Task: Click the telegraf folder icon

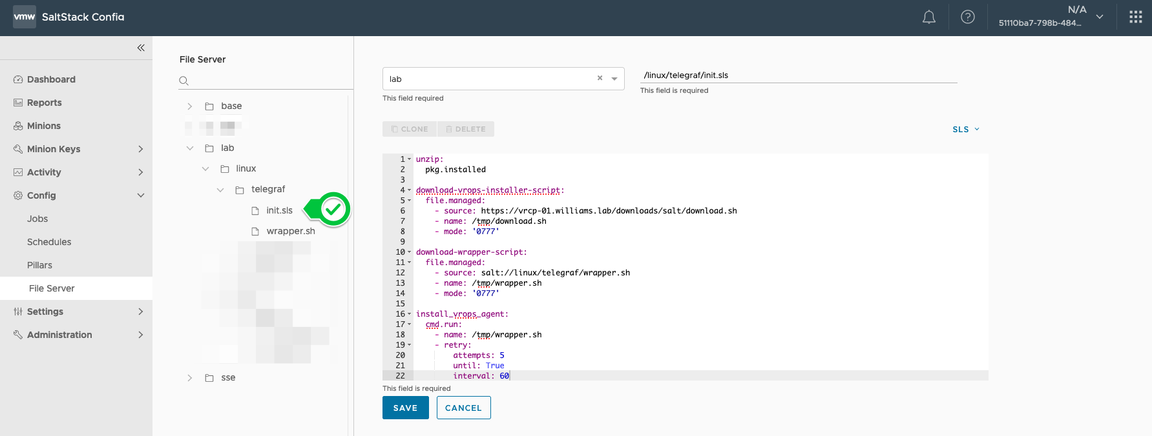Action: pyautogui.click(x=240, y=190)
